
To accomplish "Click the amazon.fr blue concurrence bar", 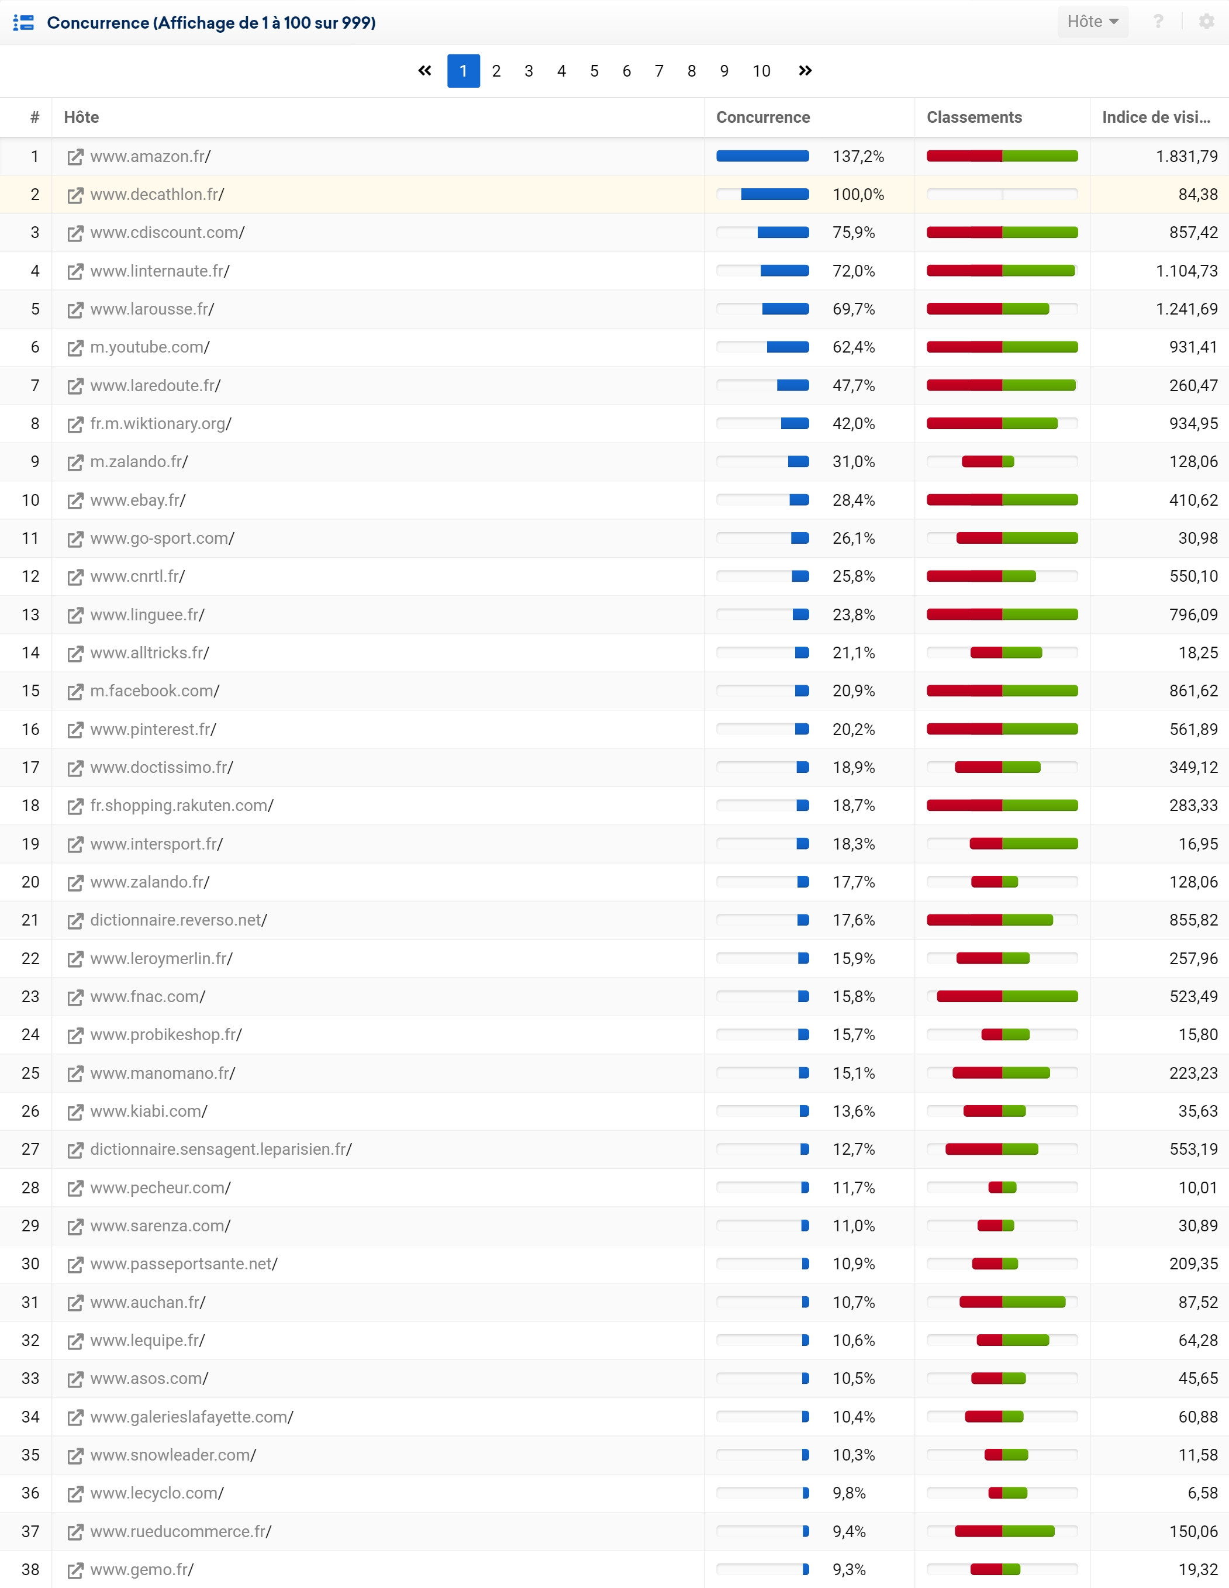I will coord(763,156).
